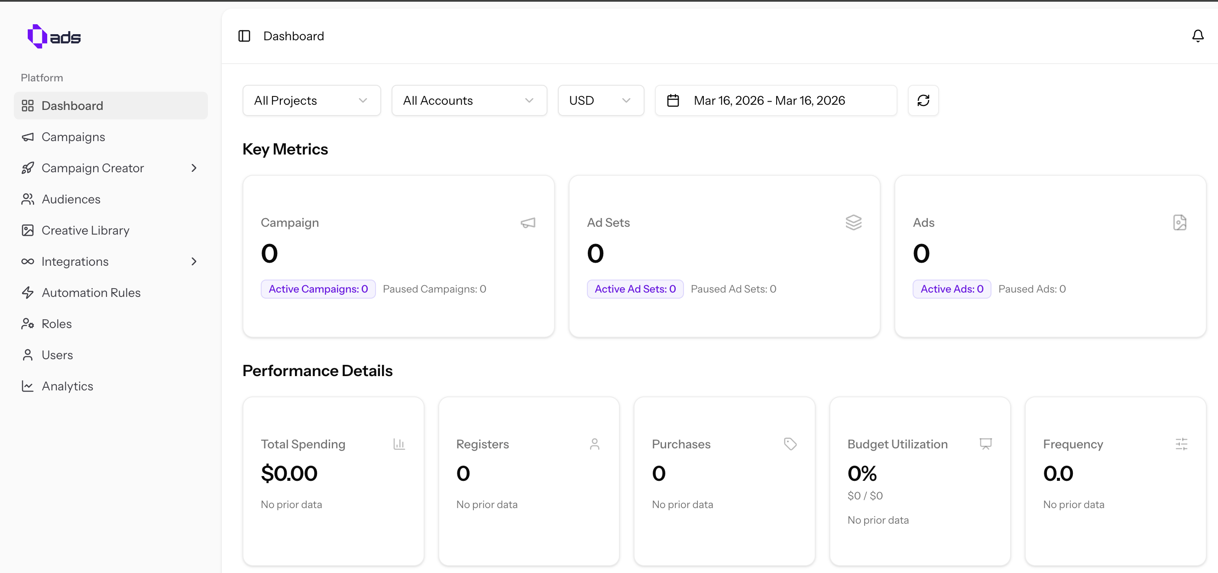Select the Analytics chart icon

(x=27, y=386)
